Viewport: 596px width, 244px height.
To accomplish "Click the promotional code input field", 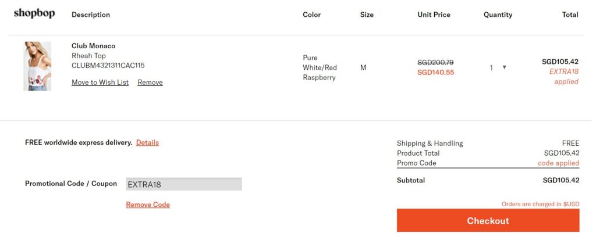I will point(183,184).
